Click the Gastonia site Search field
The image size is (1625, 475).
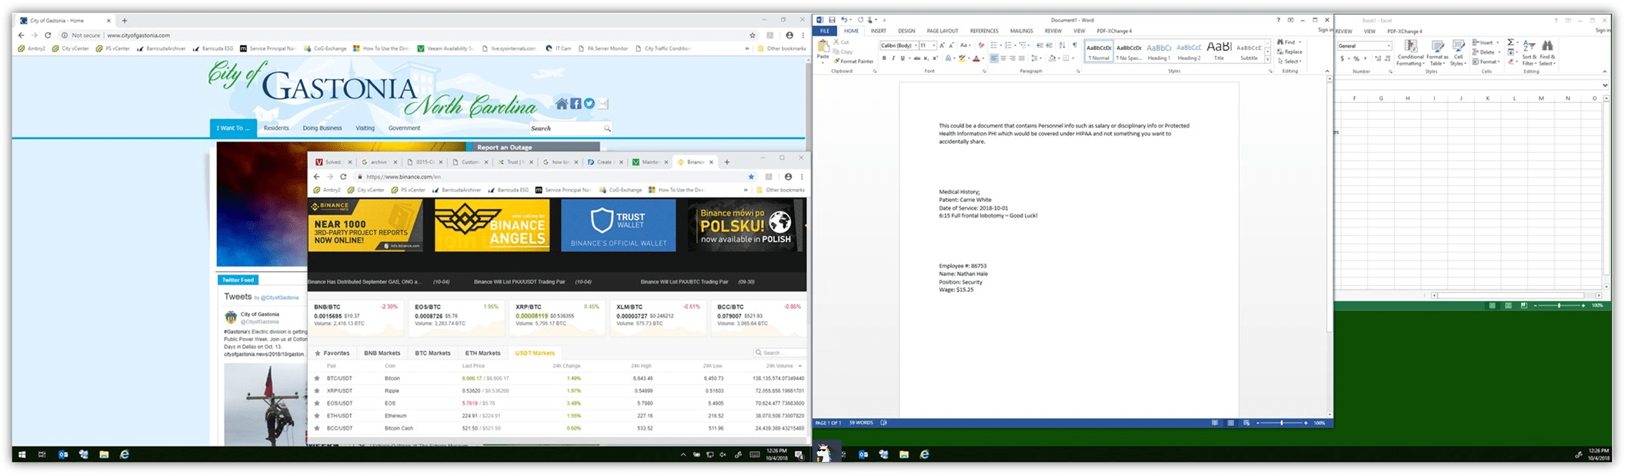(570, 128)
